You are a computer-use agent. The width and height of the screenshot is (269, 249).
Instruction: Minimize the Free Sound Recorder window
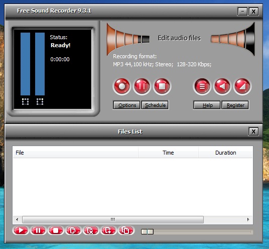click(x=242, y=12)
